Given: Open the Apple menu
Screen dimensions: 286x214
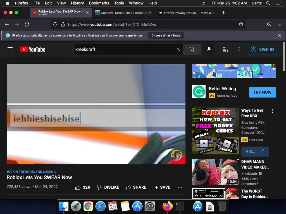Looking at the screenshot, I should point(8,3).
